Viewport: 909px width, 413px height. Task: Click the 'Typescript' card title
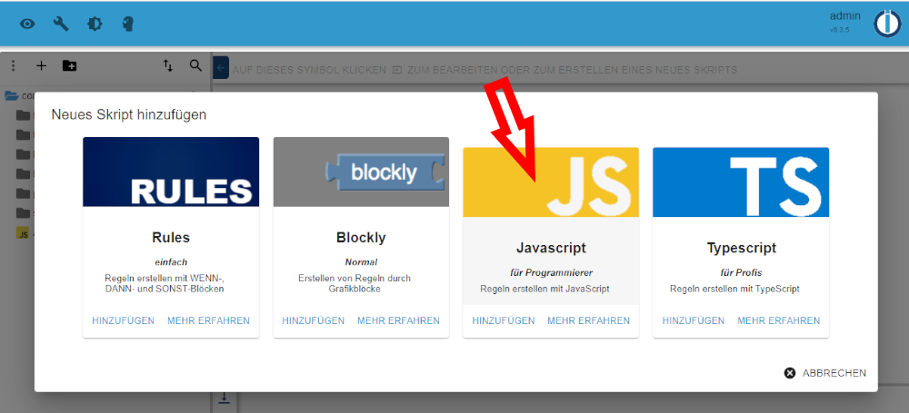pos(742,248)
